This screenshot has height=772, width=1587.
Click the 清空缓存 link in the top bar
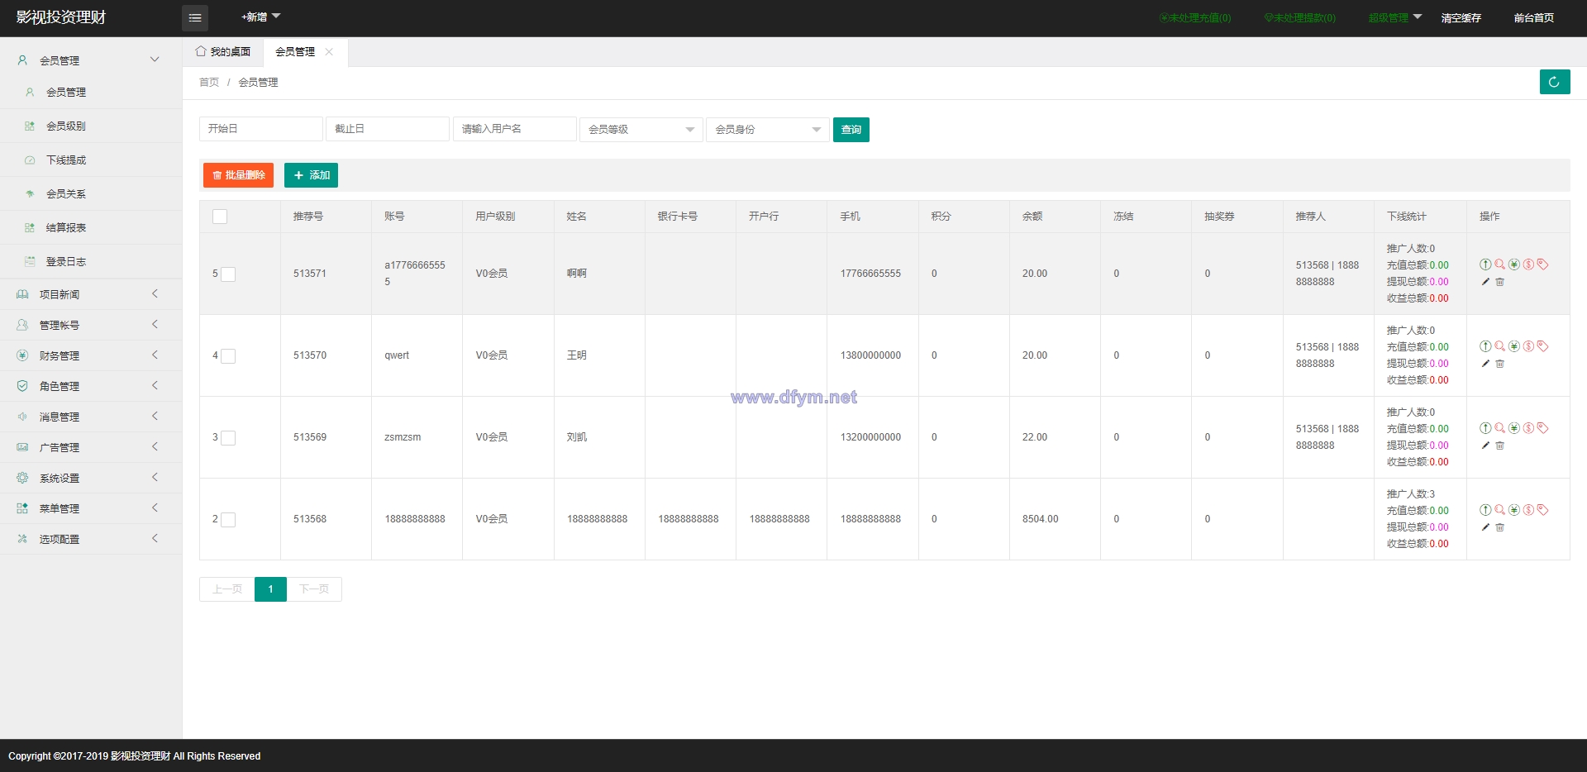(x=1461, y=17)
